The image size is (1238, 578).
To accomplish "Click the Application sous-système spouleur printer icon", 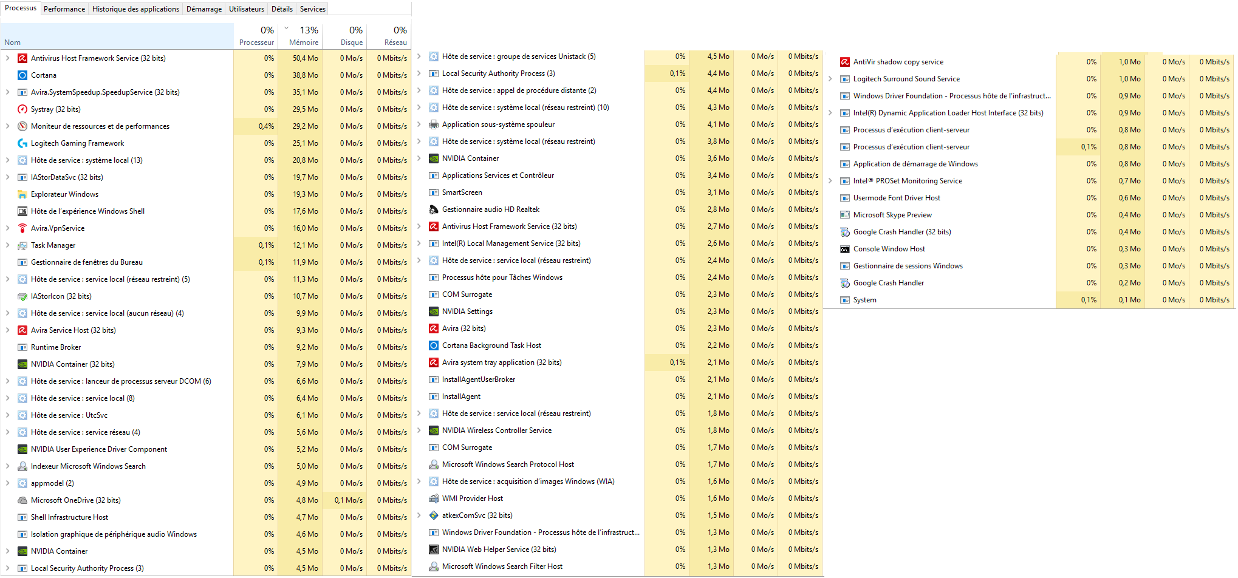I will pos(434,124).
